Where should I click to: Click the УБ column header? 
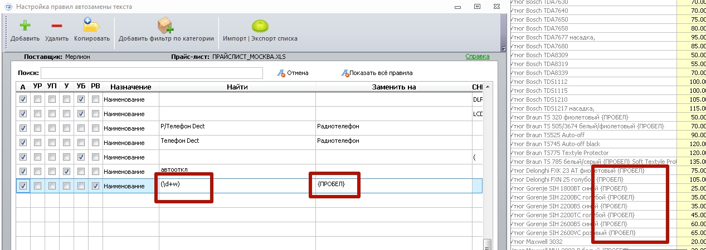click(x=81, y=87)
